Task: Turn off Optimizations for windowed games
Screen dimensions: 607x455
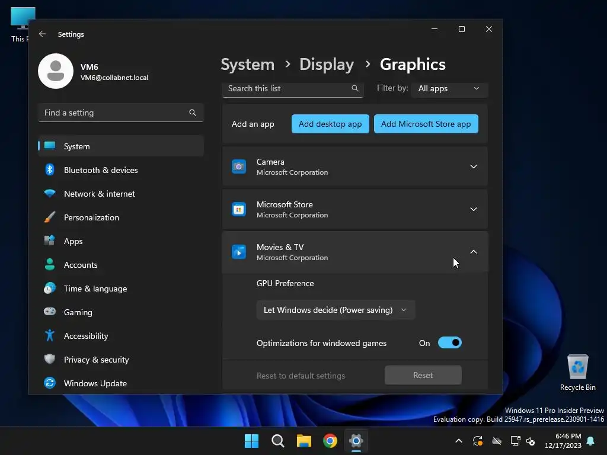Action: 450,343
